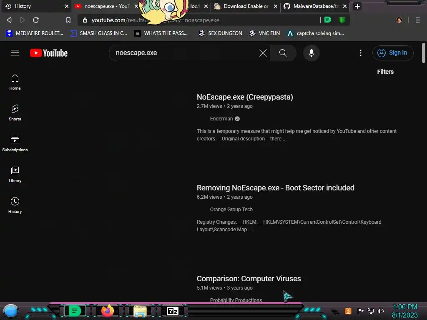Click browser forward arrow
This screenshot has height=320, width=427.
(23, 20)
